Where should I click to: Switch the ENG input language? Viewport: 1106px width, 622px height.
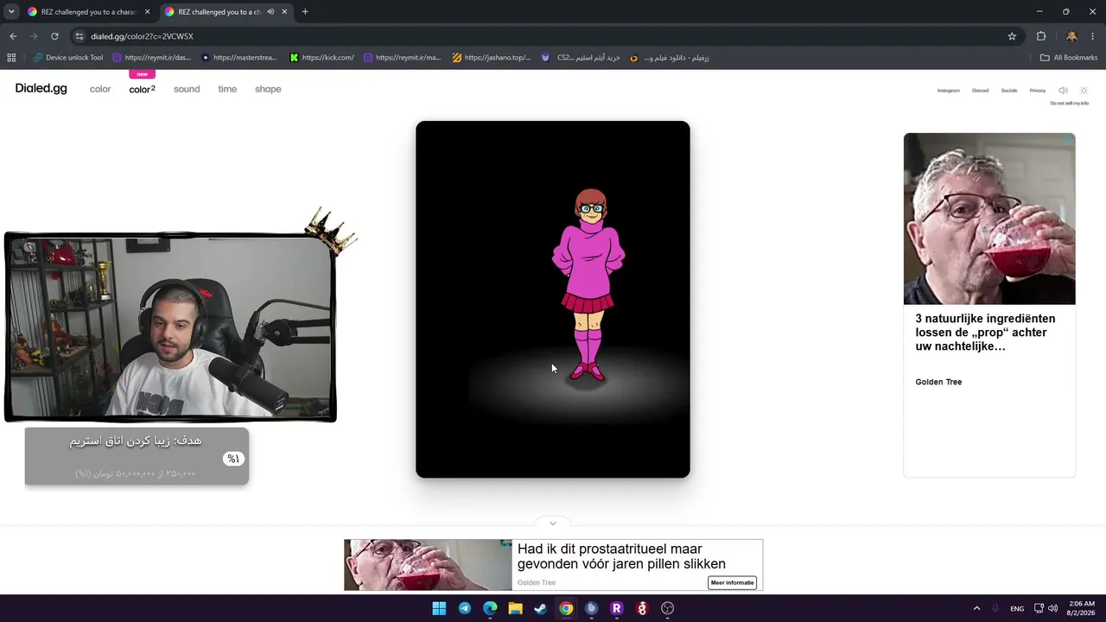pos(1017,608)
